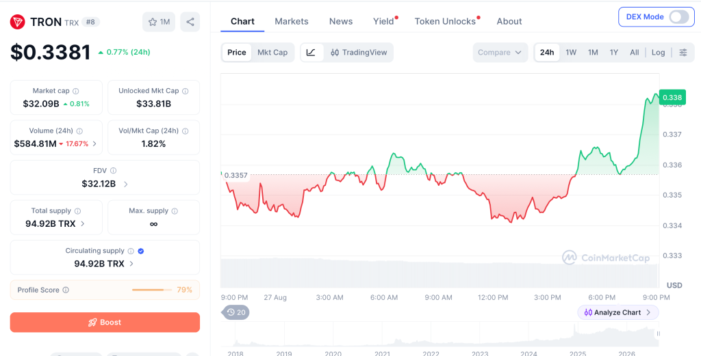Click the orange Boost button
Viewport: 701px width, 356px height.
tap(105, 322)
